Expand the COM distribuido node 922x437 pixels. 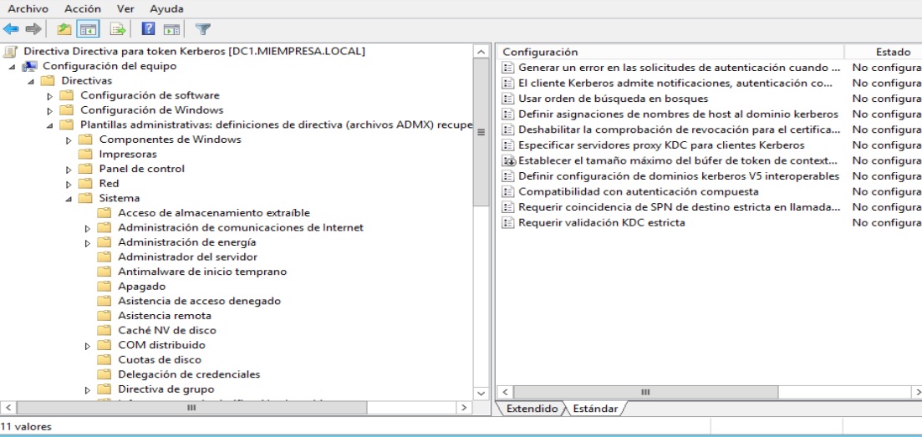(x=88, y=345)
